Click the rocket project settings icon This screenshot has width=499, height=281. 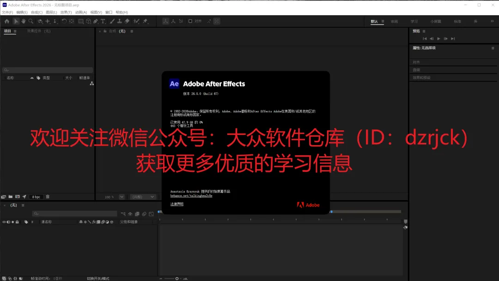[x=24, y=197]
